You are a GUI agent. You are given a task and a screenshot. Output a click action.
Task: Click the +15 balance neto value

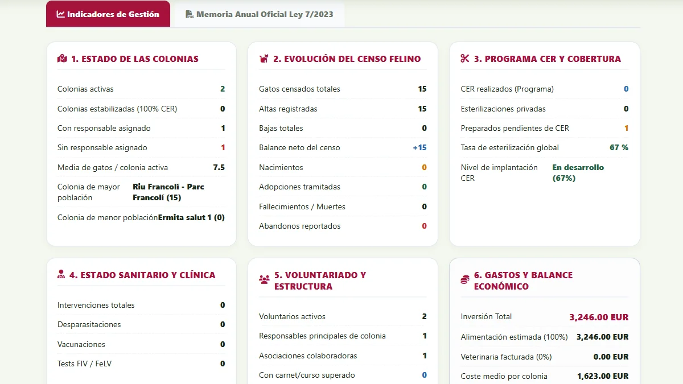coord(419,147)
